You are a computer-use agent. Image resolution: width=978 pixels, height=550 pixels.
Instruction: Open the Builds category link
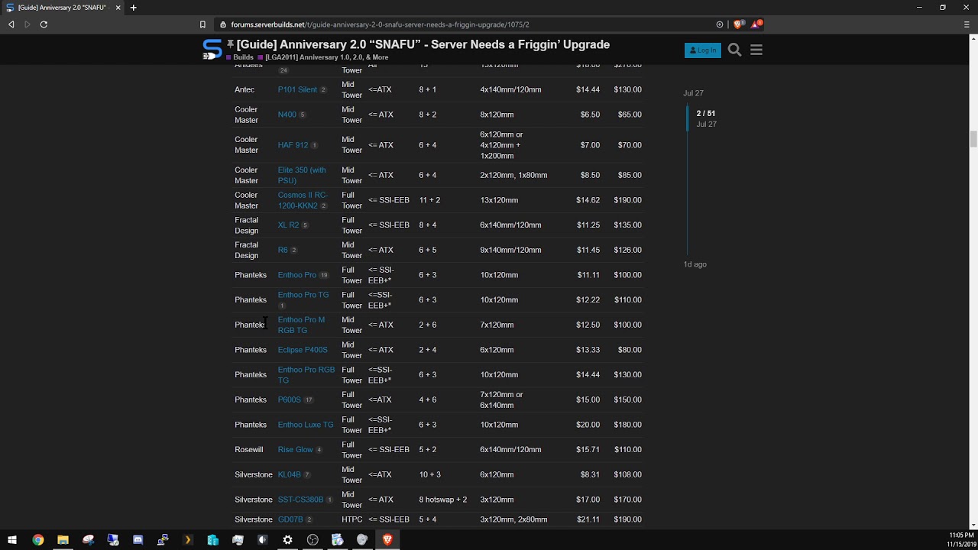click(x=239, y=57)
